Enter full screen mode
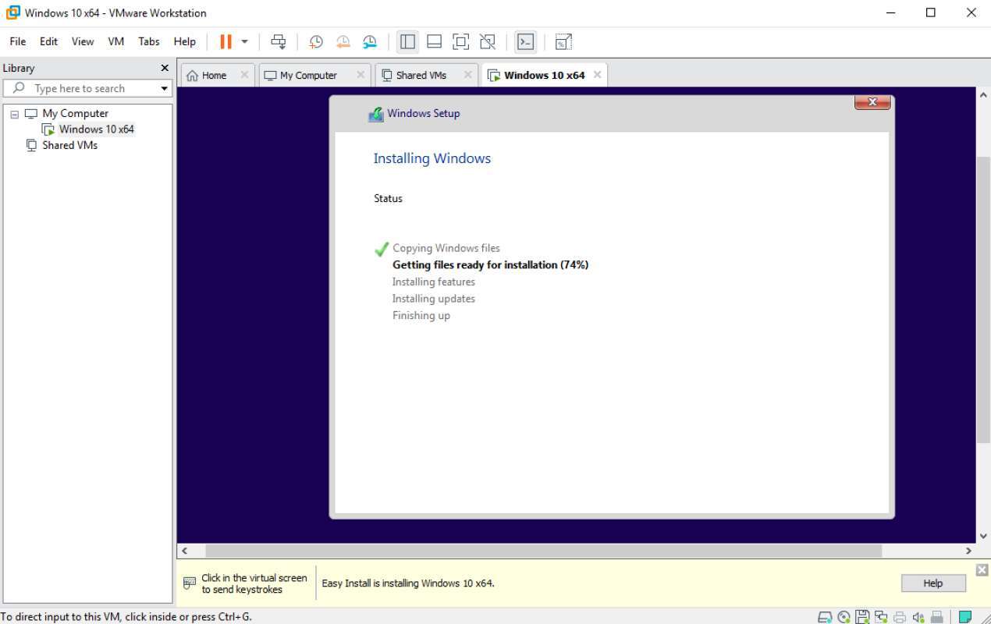The width and height of the screenshot is (991, 624). tap(460, 41)
